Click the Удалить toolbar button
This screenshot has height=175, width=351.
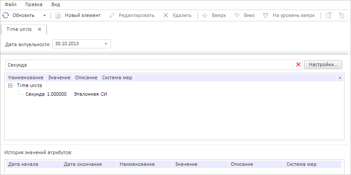(177, 15)
